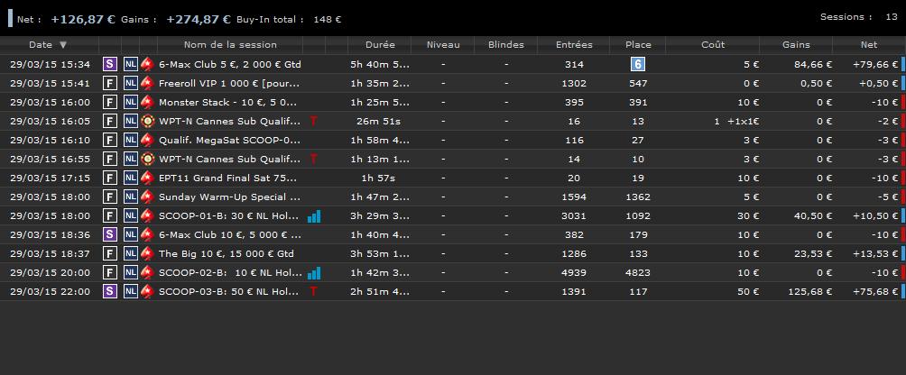Click the F icon on Freeroll VIP 1 000 € row
This screenshot has width=906, height=375.
(x=110, y=83)
